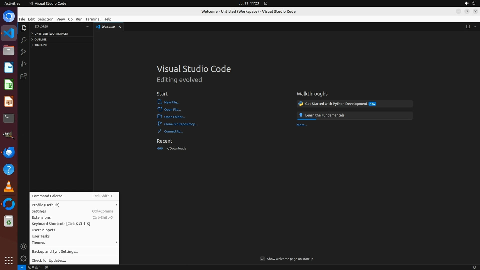Open recent folder 666
Viewport: 480px width, 270px height.
click(x=160, y=148)
